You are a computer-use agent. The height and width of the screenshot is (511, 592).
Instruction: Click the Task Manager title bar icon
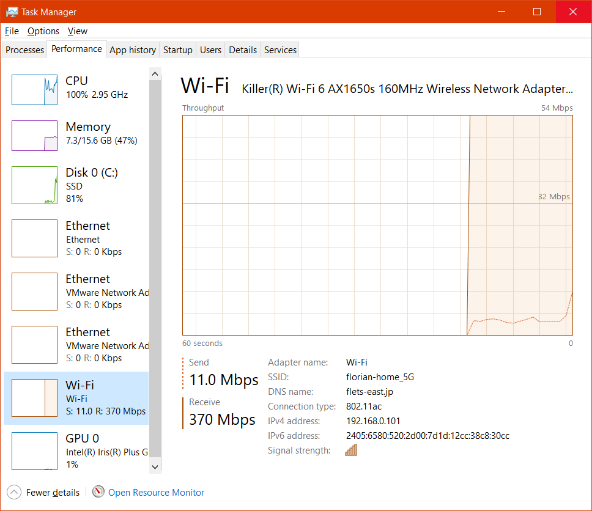(x=12, y=12)
